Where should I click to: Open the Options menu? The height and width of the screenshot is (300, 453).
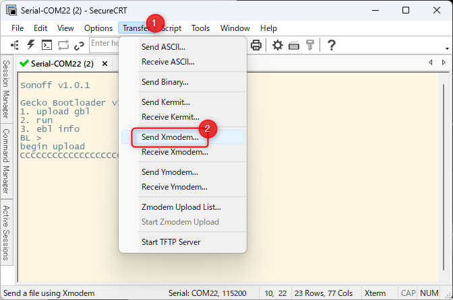pos(98,28)
